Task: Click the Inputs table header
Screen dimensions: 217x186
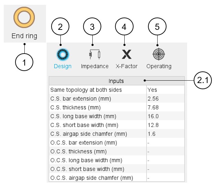Action: [x=116, y=81]
